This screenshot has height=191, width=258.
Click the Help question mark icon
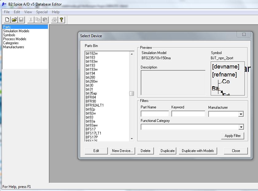click(x=61, y=20)
